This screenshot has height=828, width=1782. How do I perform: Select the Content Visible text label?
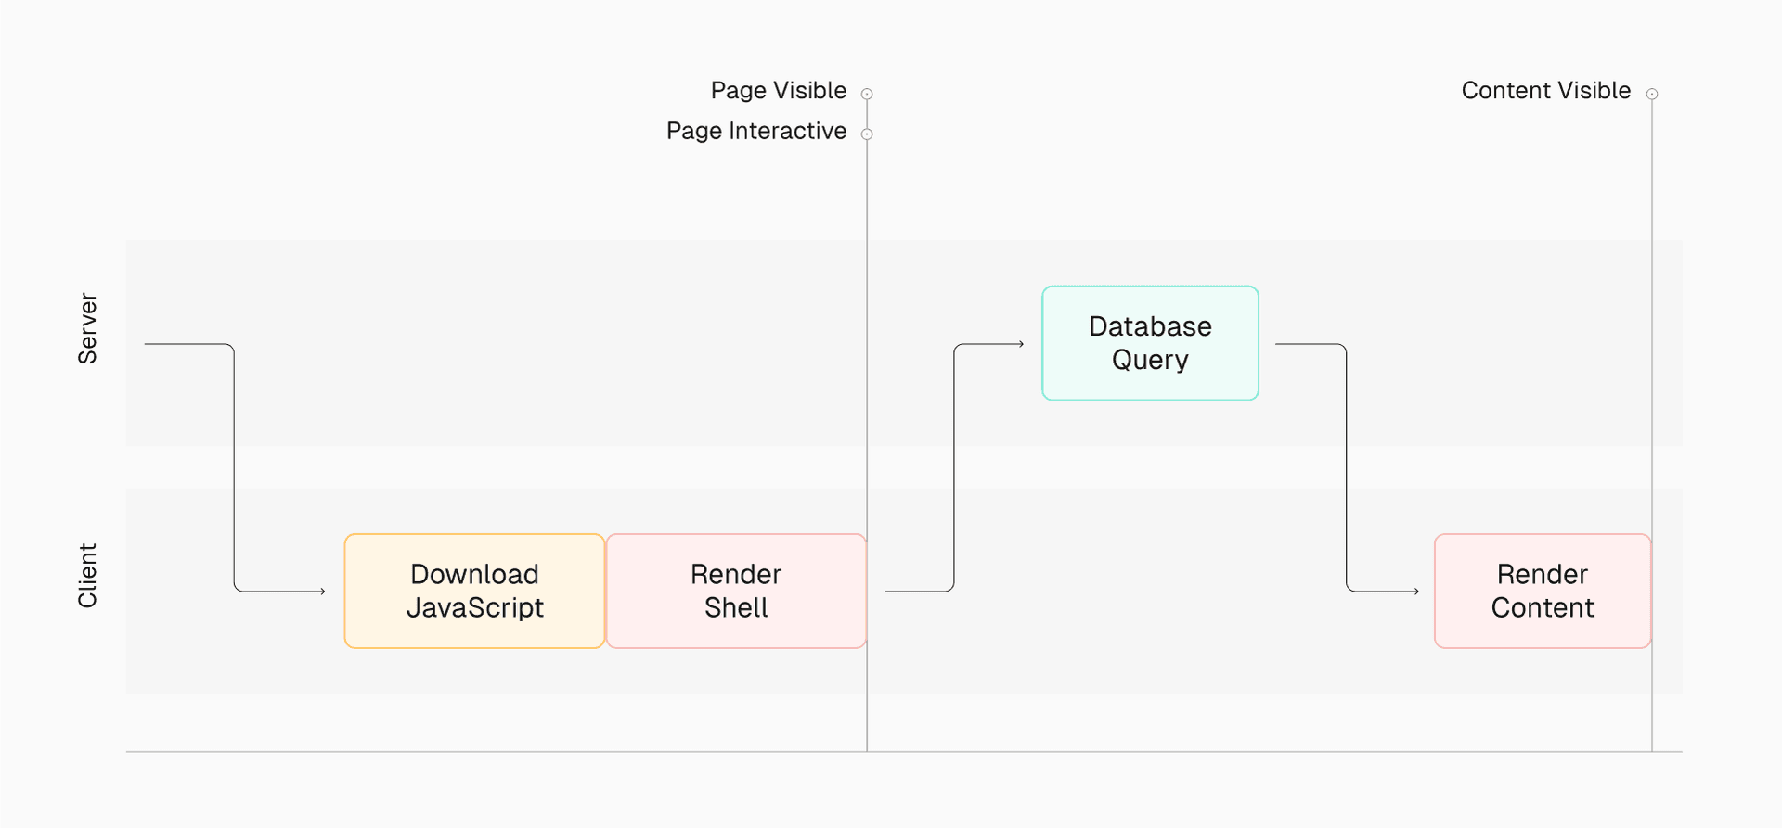[1545, 91]
